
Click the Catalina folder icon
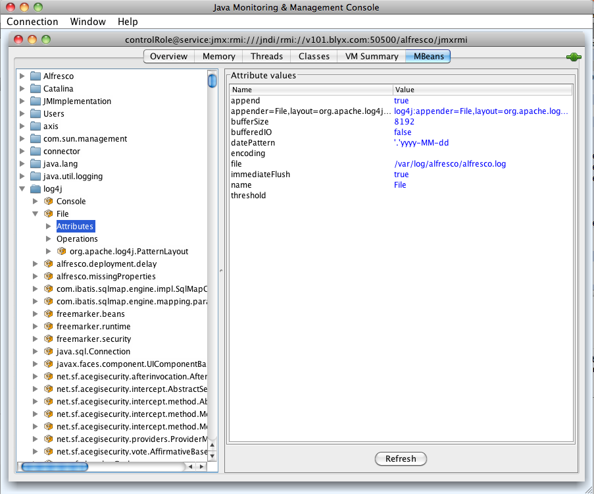[36, 88]
